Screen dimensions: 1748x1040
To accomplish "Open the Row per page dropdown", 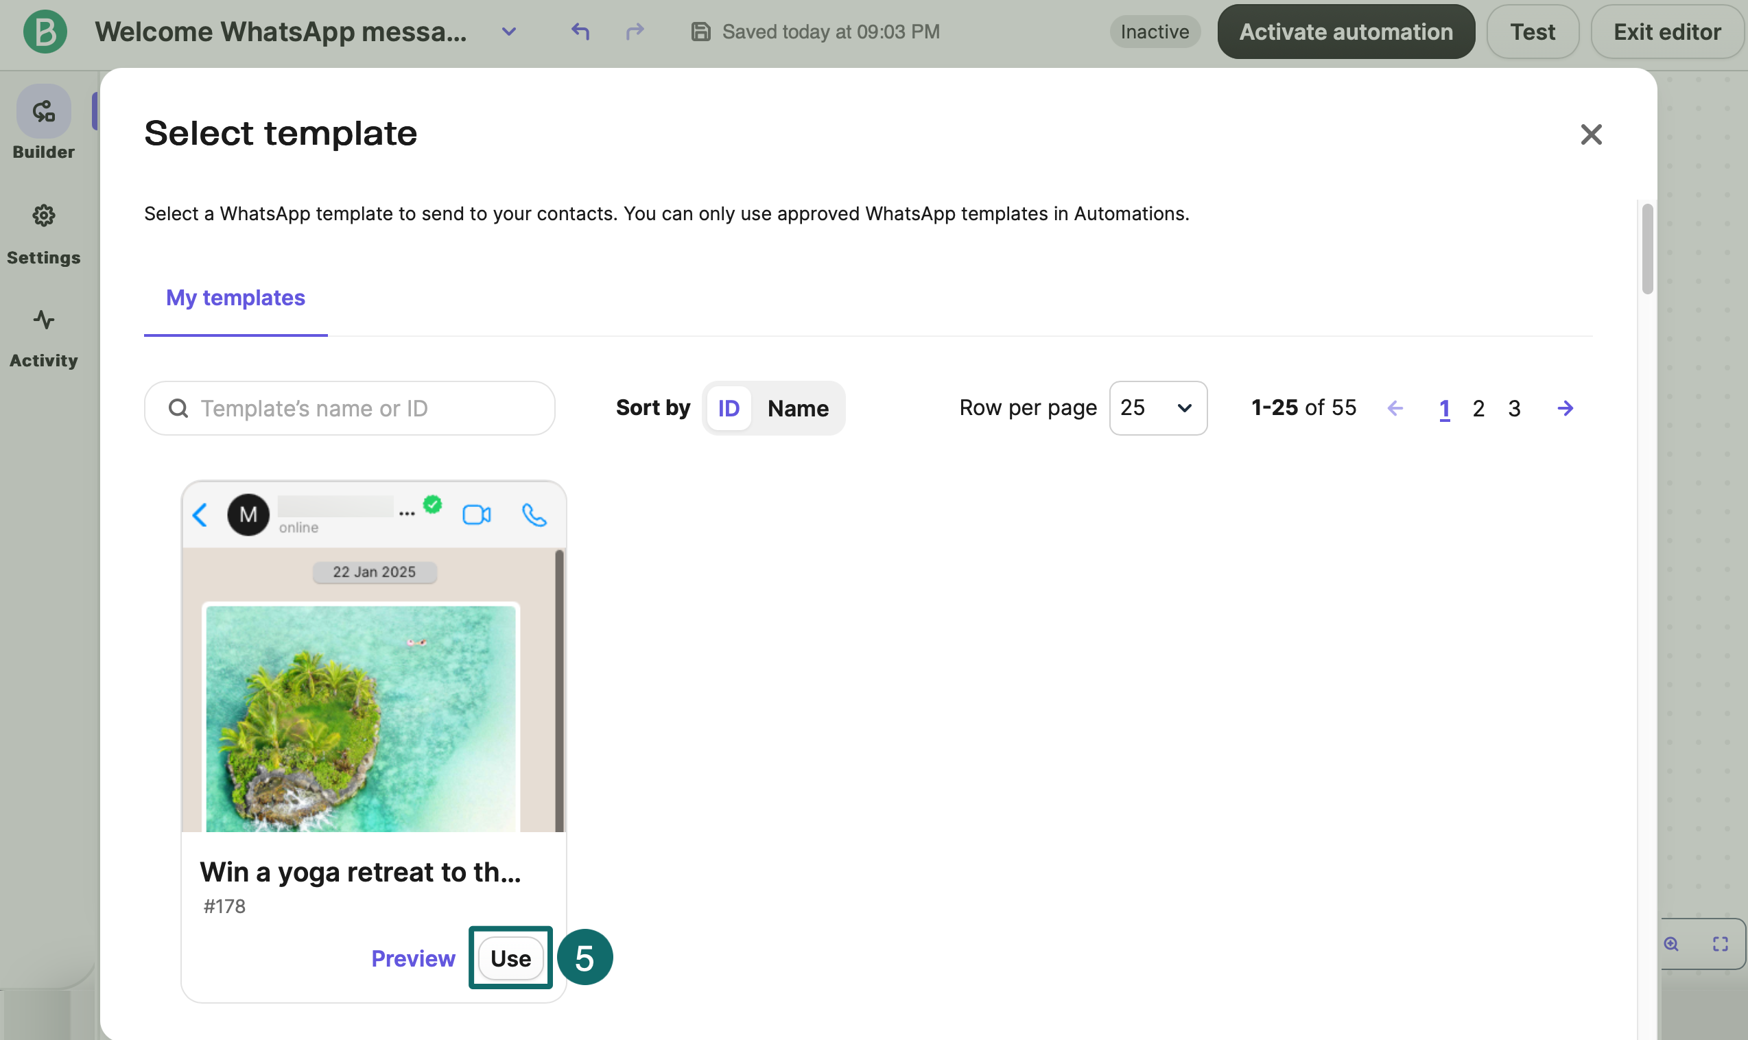I will (x=1157, y=408).
